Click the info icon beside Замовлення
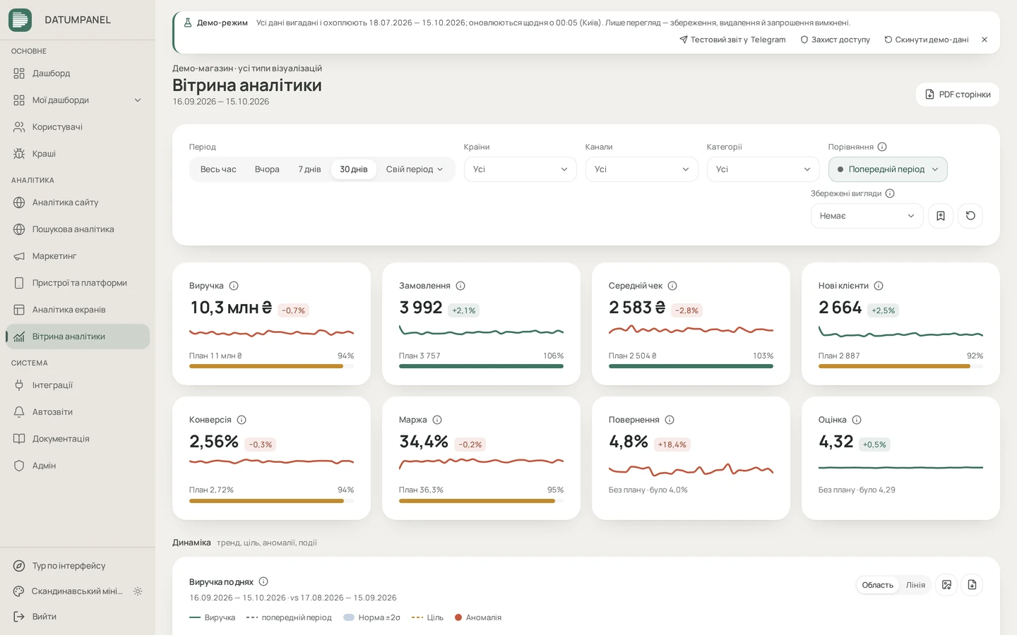1017x635 pixels. [x=460, y=286]
